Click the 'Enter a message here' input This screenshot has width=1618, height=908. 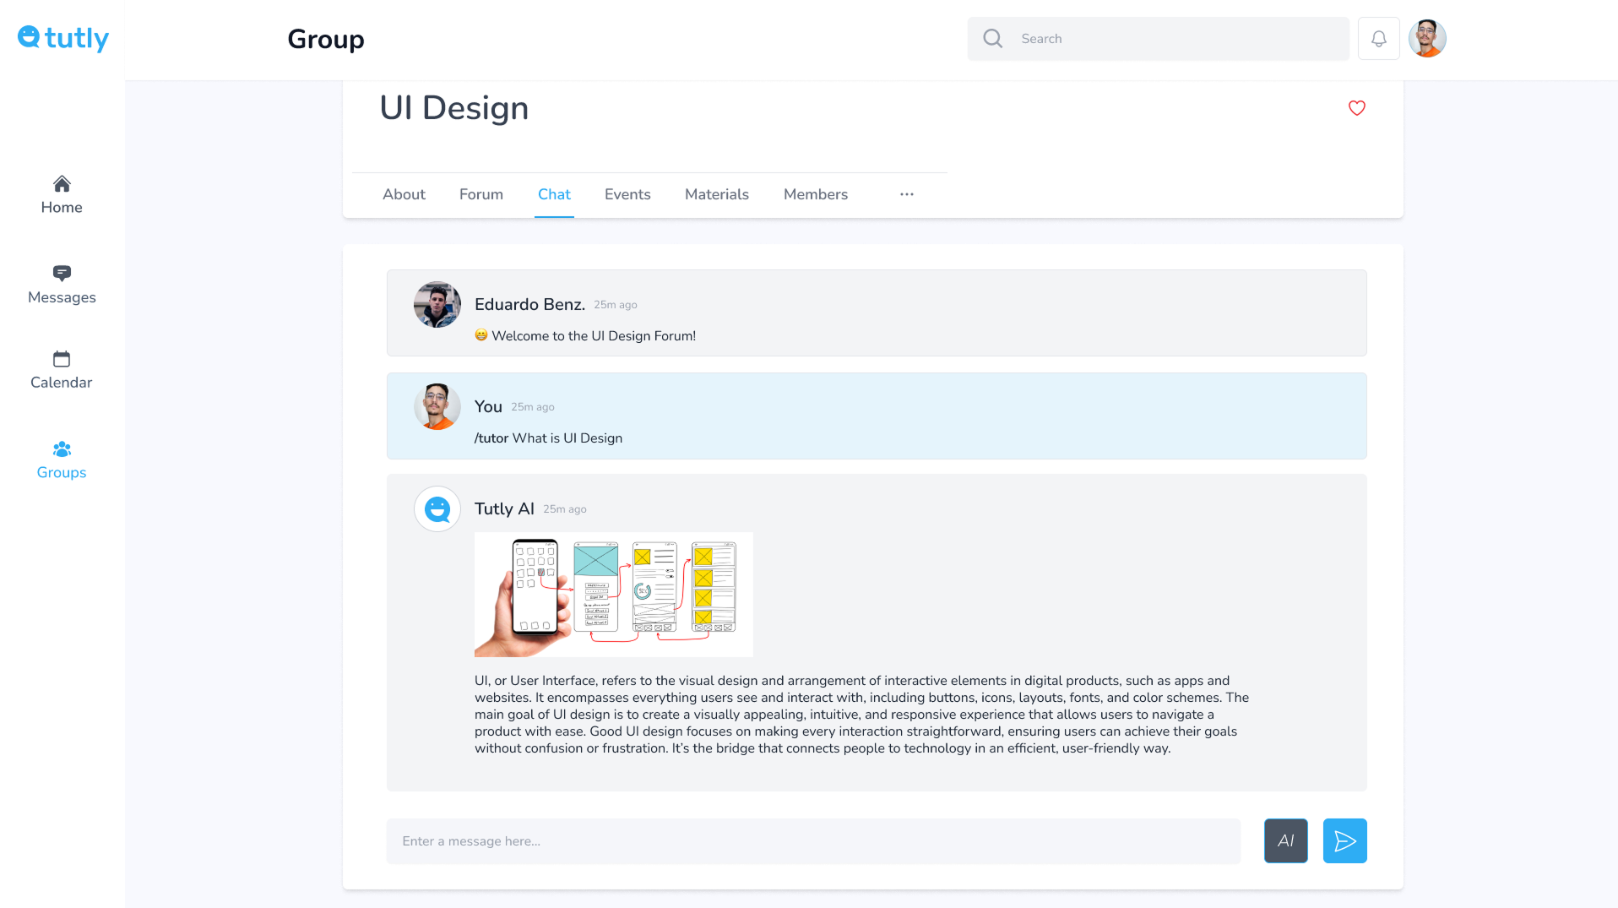pyautogui.click(x=813, y=841)
